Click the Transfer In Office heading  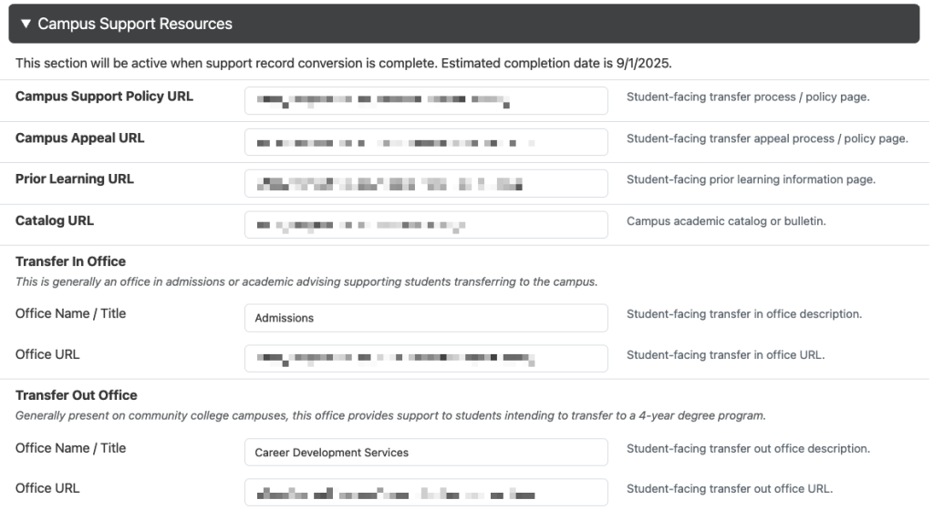(x=71, y=261)
